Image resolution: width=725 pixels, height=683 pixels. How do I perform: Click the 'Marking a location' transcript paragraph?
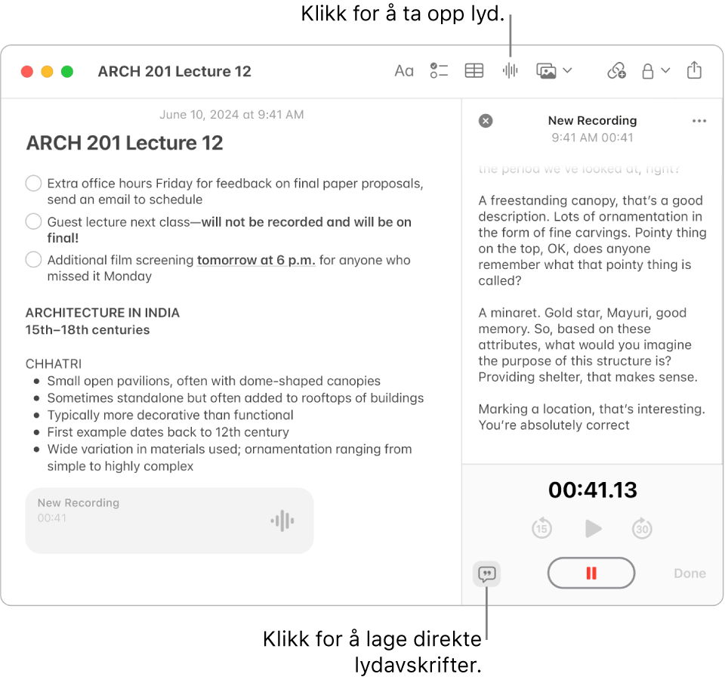(591, 417)
